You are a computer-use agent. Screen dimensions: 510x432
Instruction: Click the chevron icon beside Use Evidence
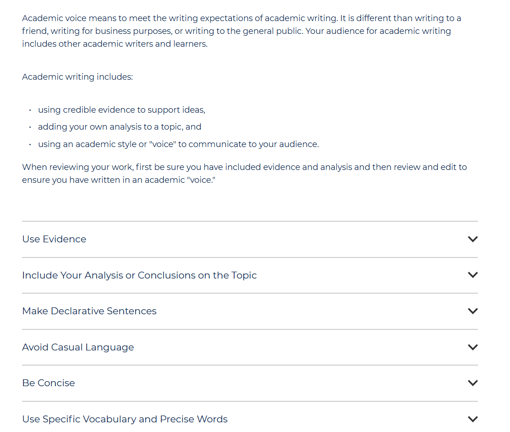point(472,239)
